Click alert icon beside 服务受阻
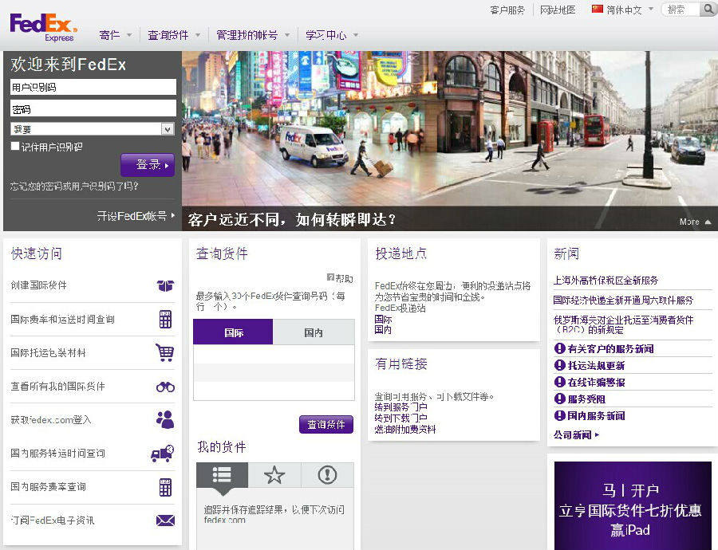Image resolution: width=718 pixels, height=550 pixels. point(559,399)
